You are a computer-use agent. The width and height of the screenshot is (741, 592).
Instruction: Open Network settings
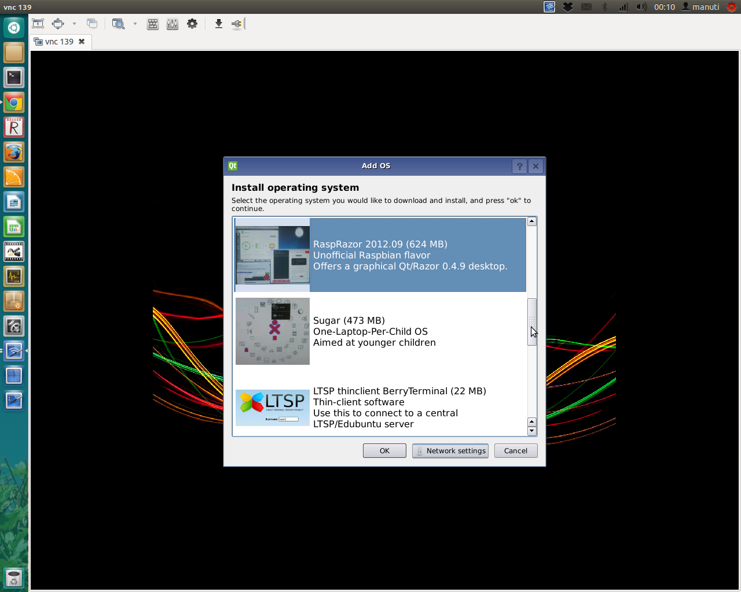(x=450, y=451)
